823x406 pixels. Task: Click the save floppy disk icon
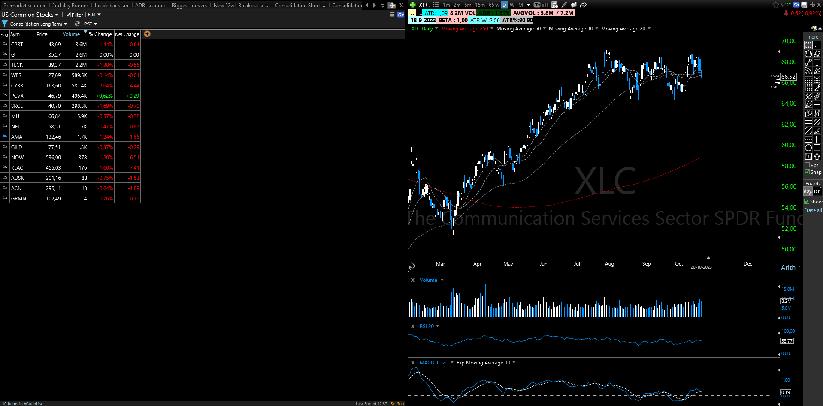pos(804,5)
